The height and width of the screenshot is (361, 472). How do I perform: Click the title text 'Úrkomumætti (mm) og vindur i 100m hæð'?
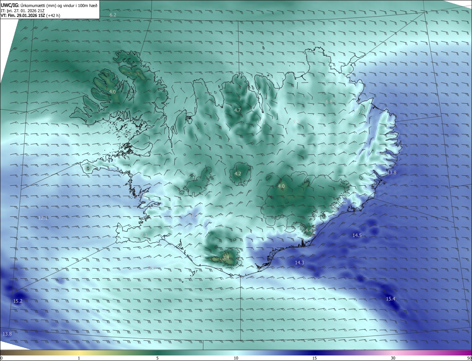click(59, 5)
